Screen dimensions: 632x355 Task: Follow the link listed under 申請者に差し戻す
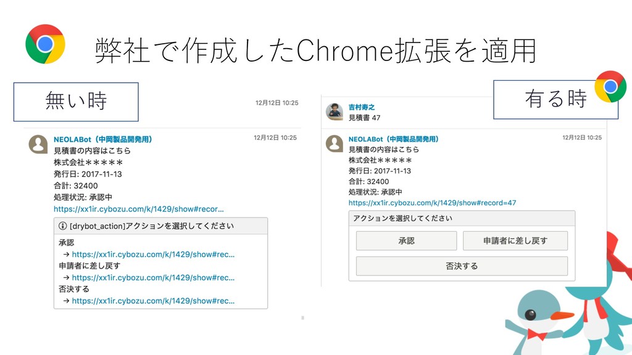153,278
